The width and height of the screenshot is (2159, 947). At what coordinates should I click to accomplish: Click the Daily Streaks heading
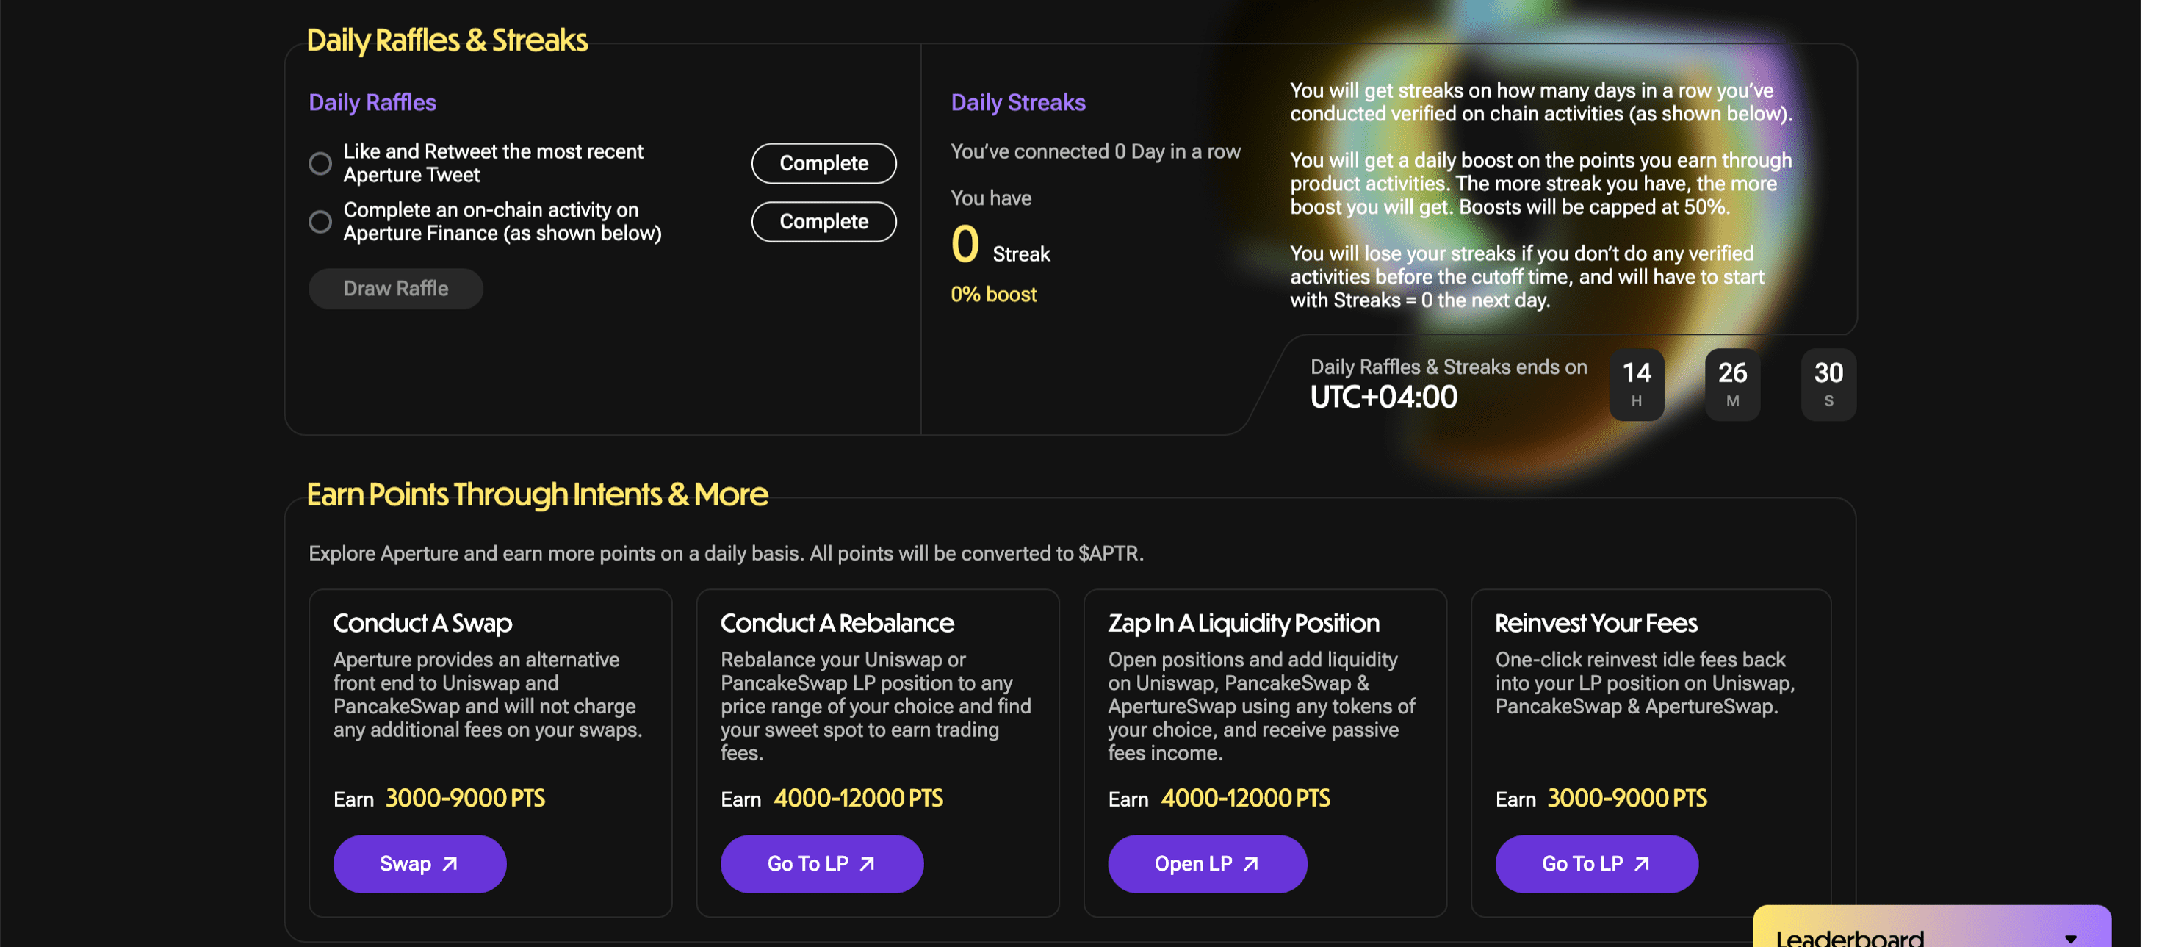click(1018, 102)
